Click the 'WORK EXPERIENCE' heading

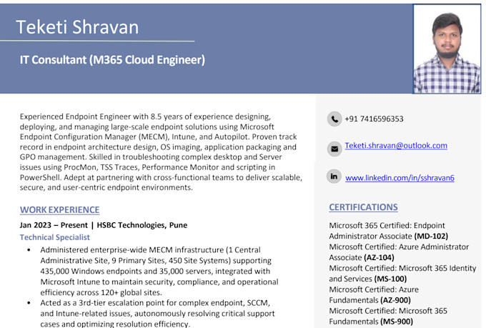pos(60,210)
